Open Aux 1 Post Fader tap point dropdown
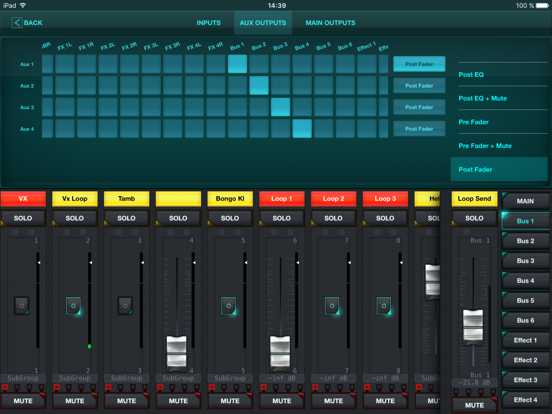The height and width of the screenshot is (414, 552). pyautogui.click(x=419, y=64)
